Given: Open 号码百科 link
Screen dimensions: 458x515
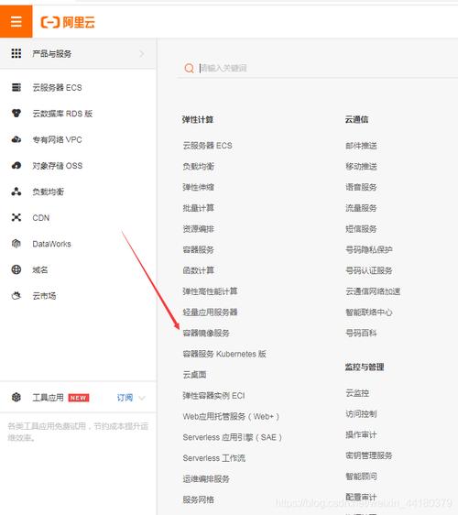Looking at the screenshot, I should point(361,333).
